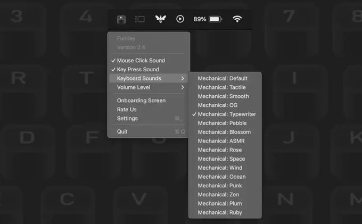The height and width of the screenshot is (224, 362).
Task: Toggle Key Press Sound off
Action: (x=149, y=70)
